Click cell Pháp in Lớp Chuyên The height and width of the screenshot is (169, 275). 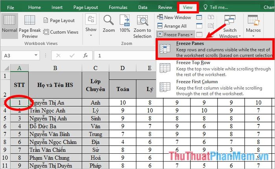(x=95, y=165)
